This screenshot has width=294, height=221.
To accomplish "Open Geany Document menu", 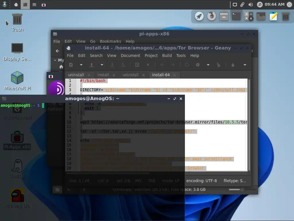I will [131, 56].
